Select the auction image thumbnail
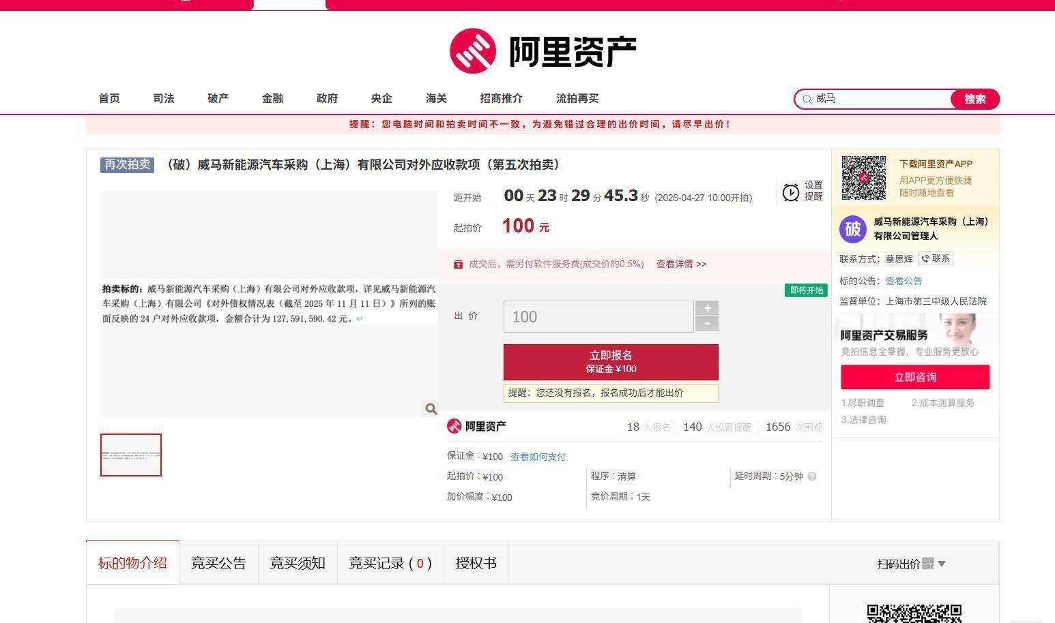The width and height of the screenshot is (1055, 623). (131, 455)
